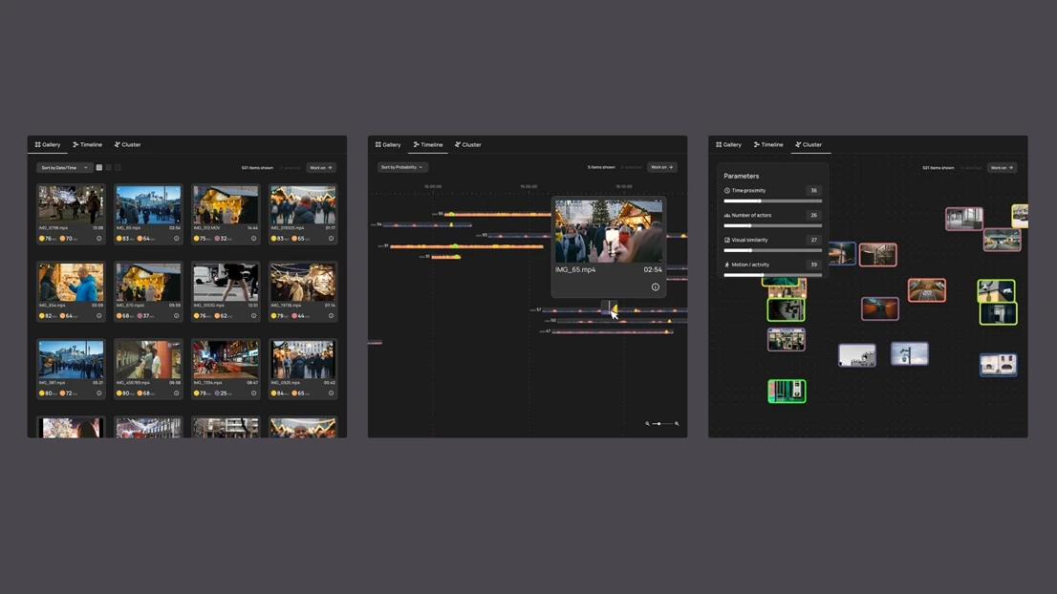
Task: Open Timeline tab in the gallery panel
Action: coord(88,145)
